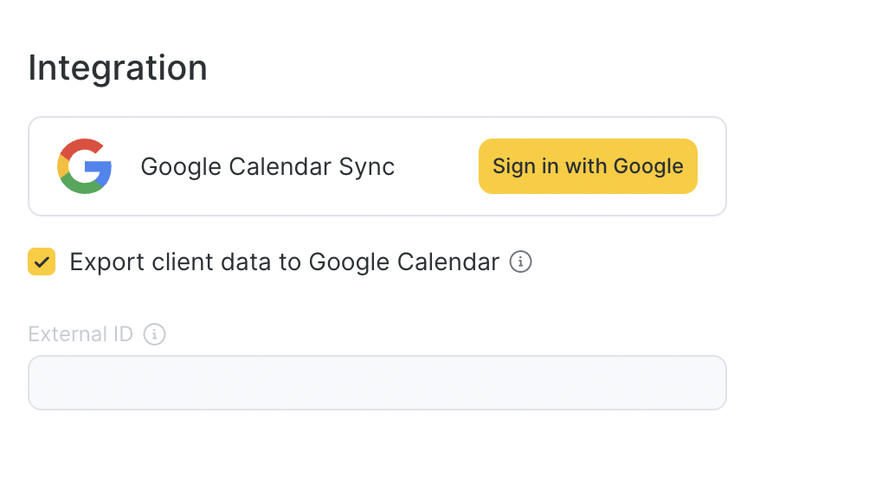
Task: Uncheck Export client data to Google Calendar
Action: pyautogui.click(x=42, y=262)
